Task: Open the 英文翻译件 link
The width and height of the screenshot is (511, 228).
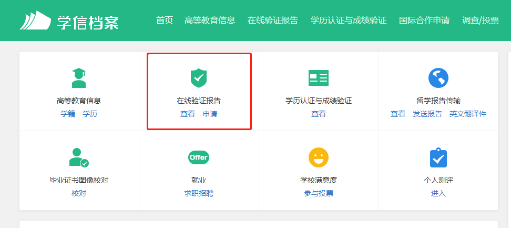Action: [468, 114]
